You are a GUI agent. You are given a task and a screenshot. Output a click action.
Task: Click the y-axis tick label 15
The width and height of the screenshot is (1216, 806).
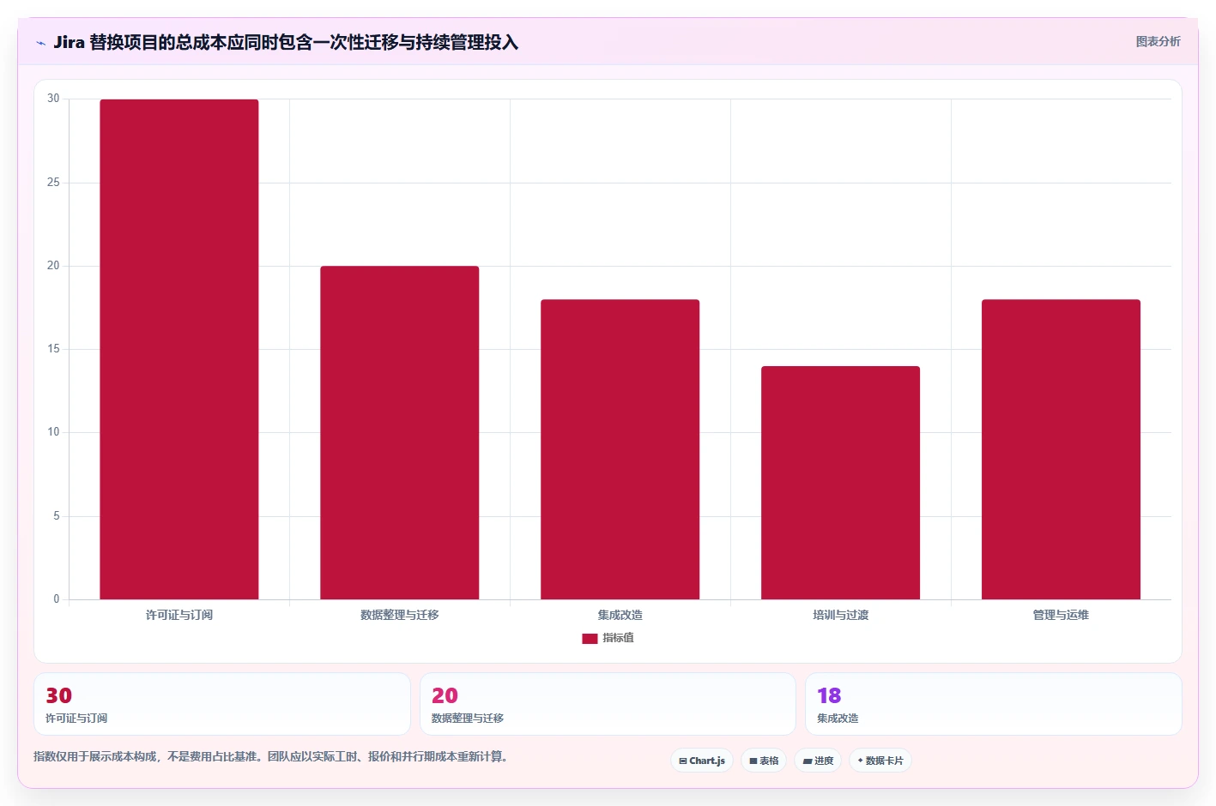[x=53, y=349]
